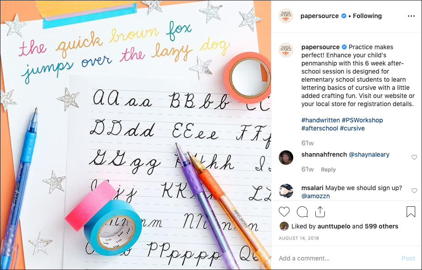422x270 pixels.
Task: Like msalari's comment heart
Action: pos(414,191)
